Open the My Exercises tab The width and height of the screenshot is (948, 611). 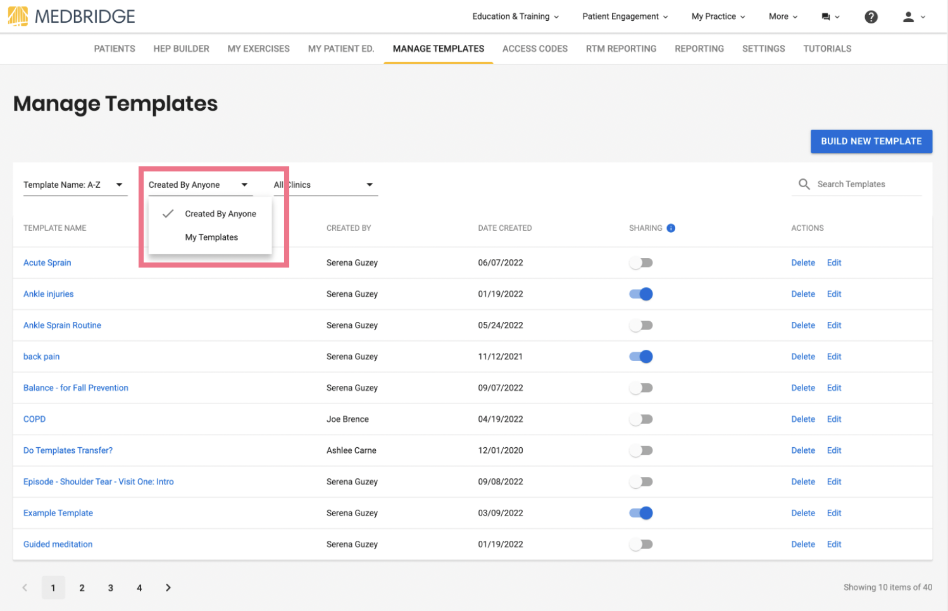[x=258, y=49]
